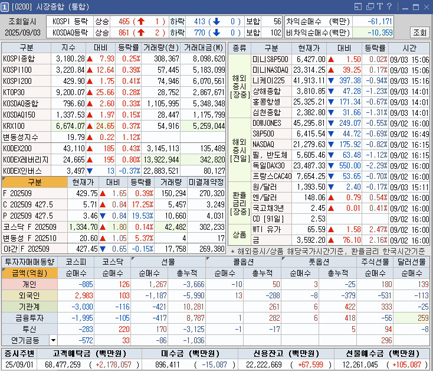Click the KTOP30 index row
The image size is (433, 371).
[113, 92]
